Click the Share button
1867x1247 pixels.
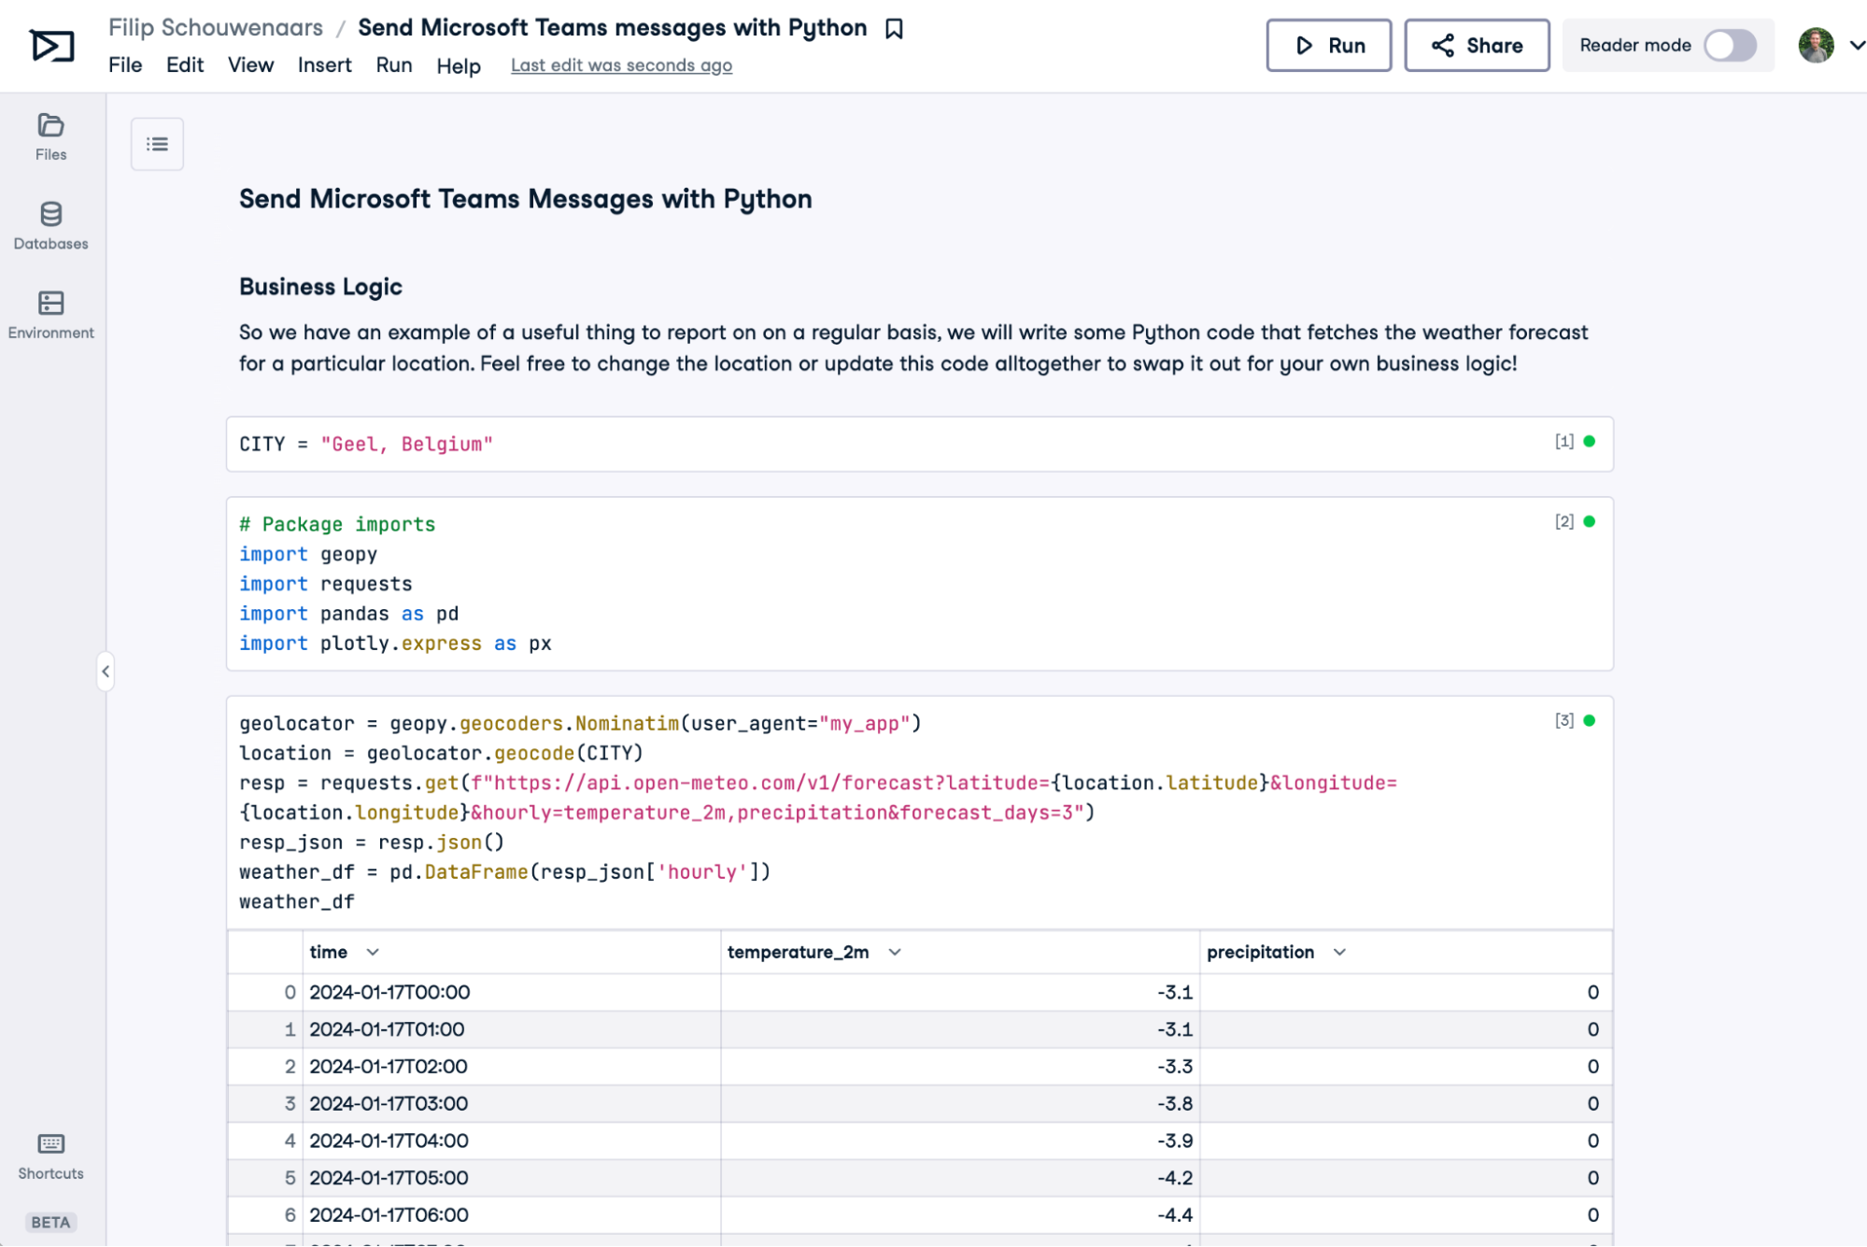[1477, 45]
